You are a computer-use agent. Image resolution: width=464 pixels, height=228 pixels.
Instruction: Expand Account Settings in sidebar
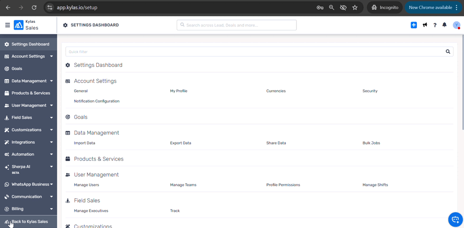point(29,56)
